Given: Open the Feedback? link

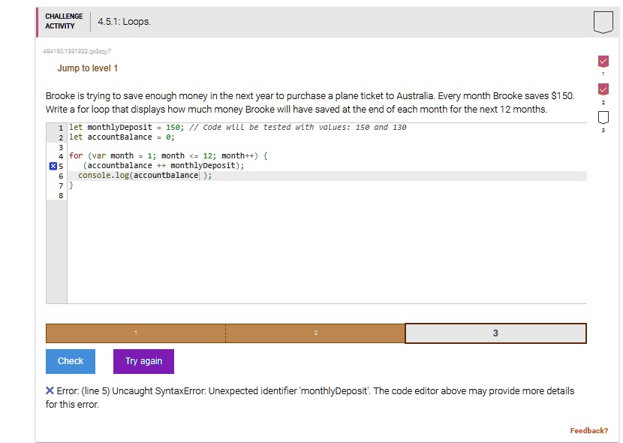Looking at the screenshot, I should (x=588, y=430).
